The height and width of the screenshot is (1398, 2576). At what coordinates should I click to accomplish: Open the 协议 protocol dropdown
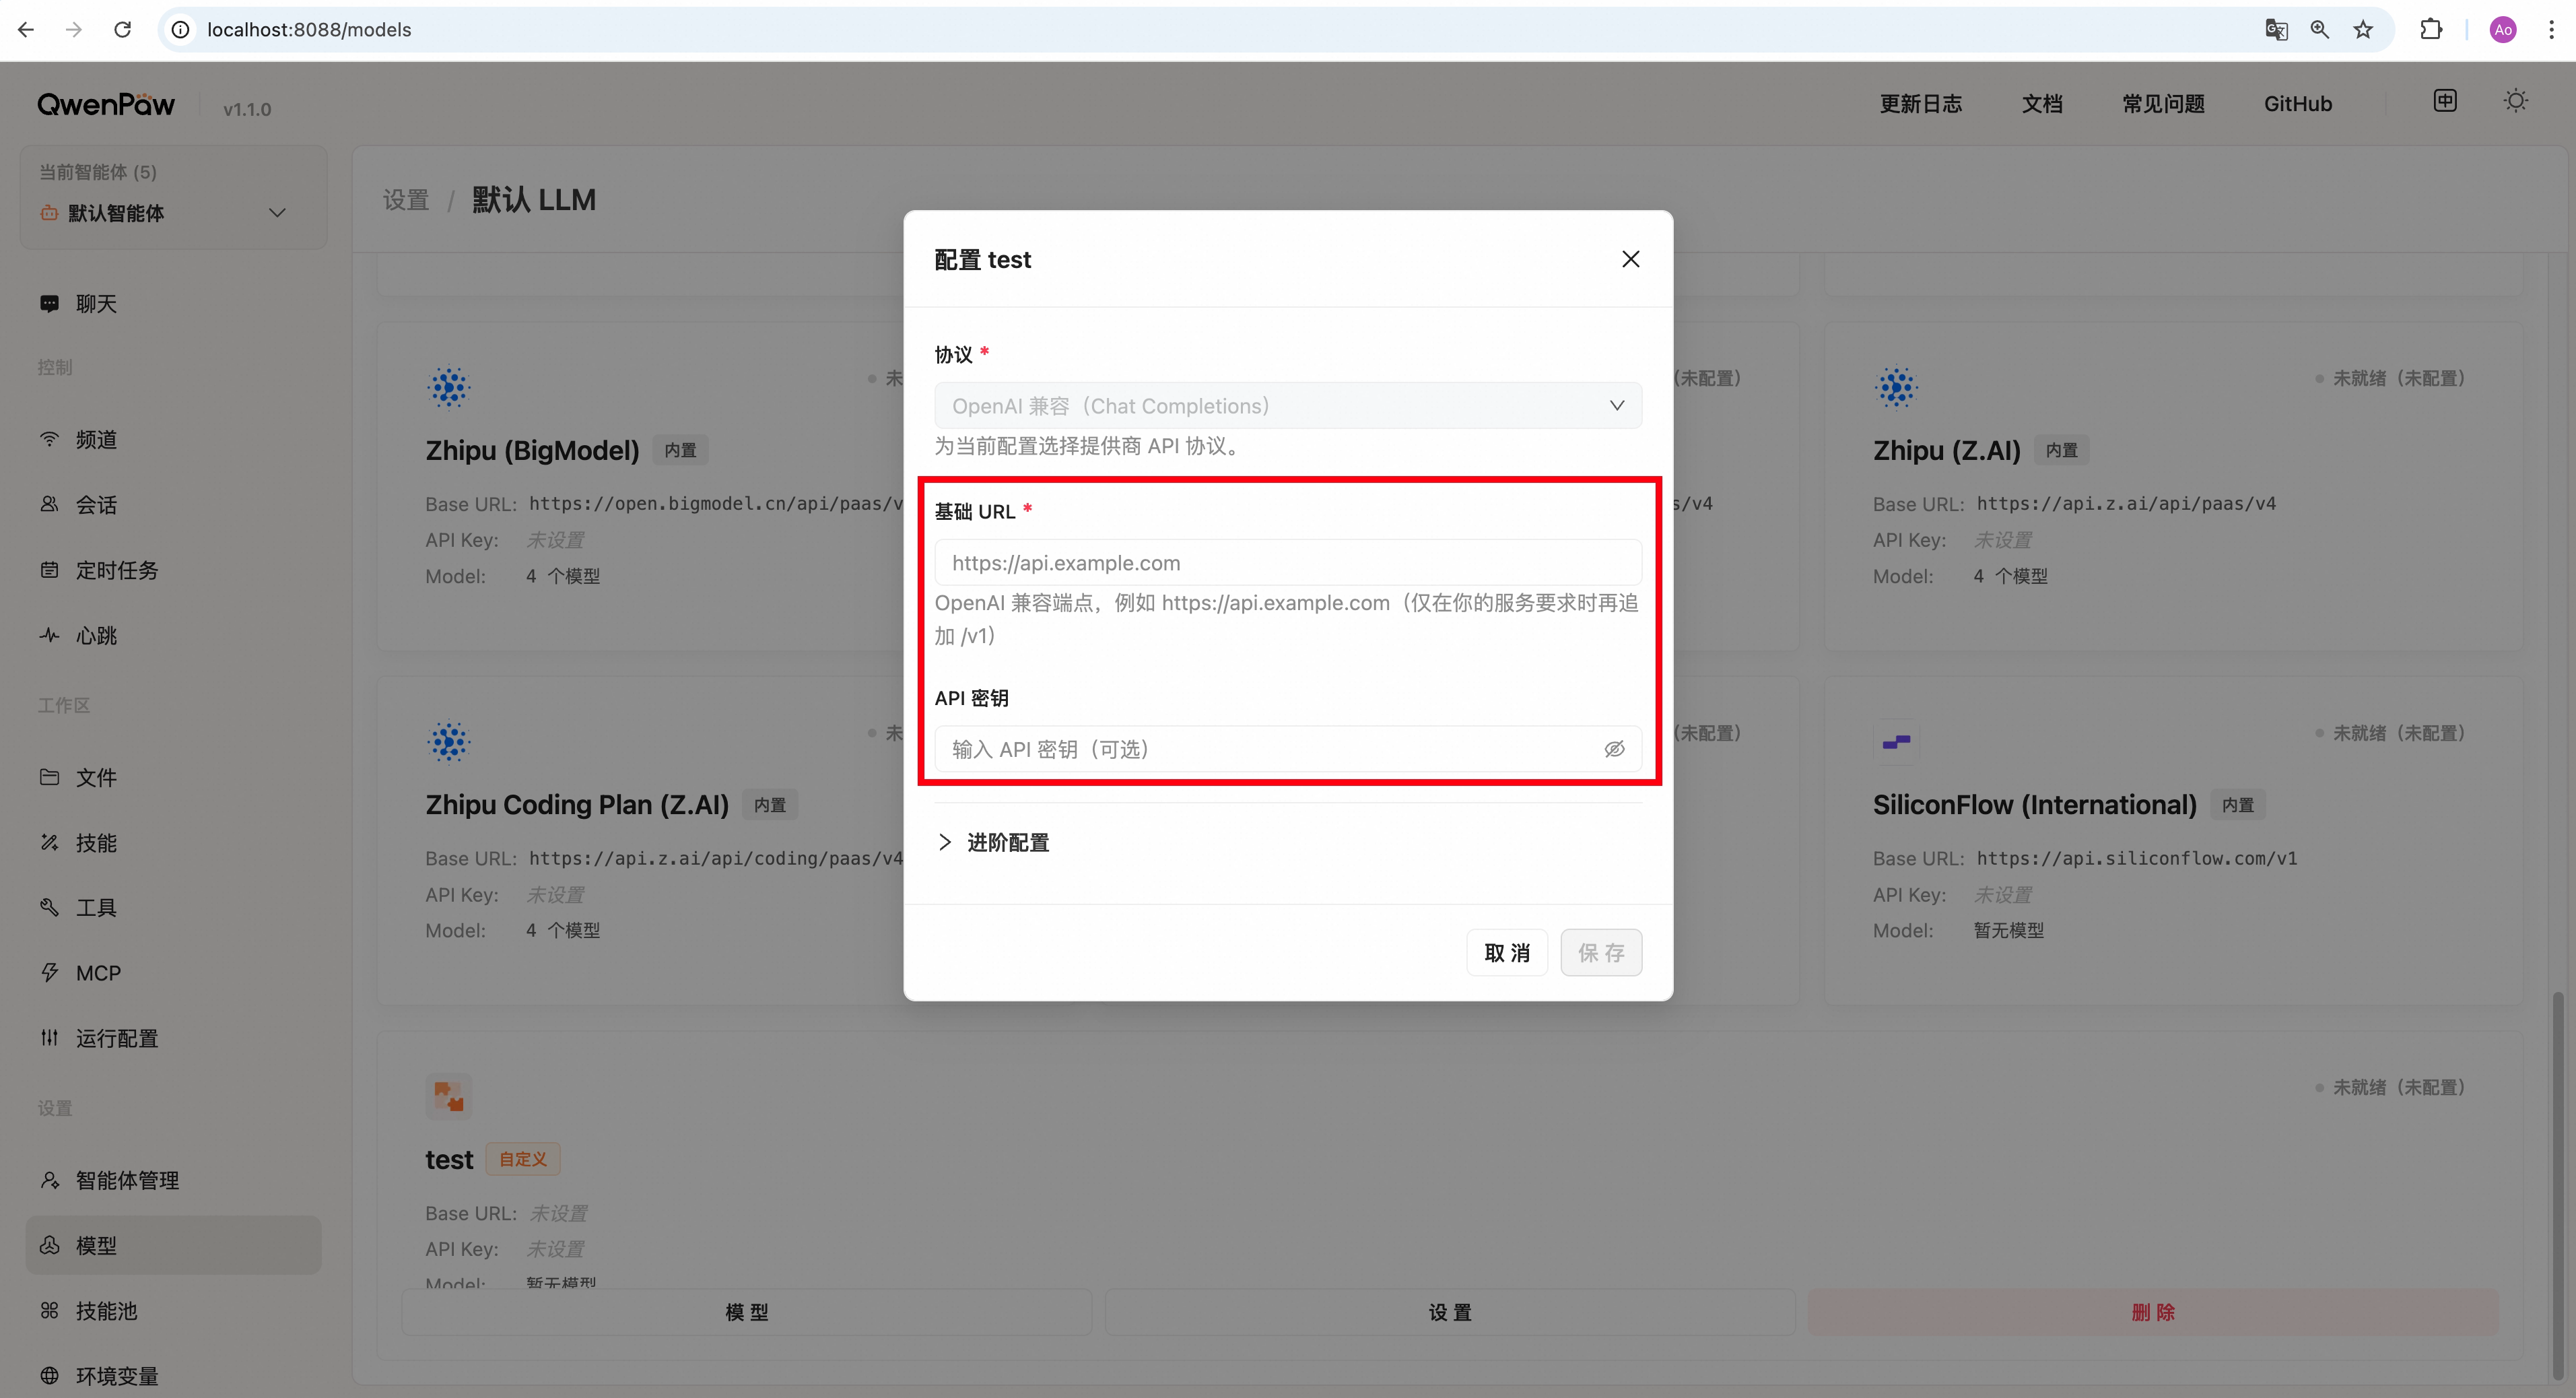point(1288,406)
